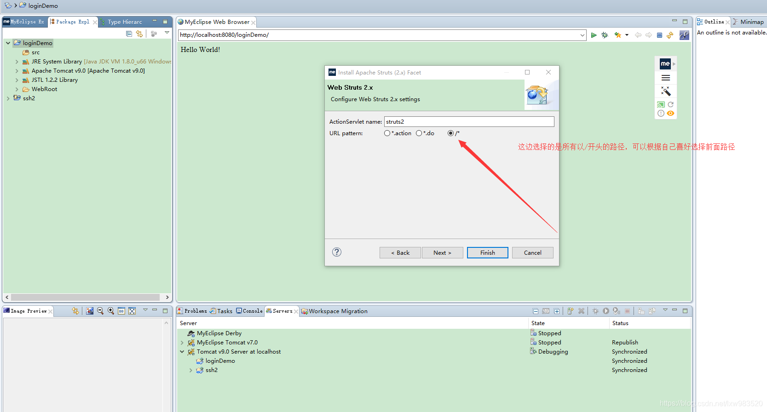Cancel the Install Apache Struts Facet dialog
767x412 pixels.
[x=533, y=253]
